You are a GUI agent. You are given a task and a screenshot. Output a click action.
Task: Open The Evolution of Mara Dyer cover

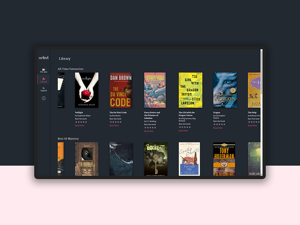pyautogui.click(x=121, y=159)
